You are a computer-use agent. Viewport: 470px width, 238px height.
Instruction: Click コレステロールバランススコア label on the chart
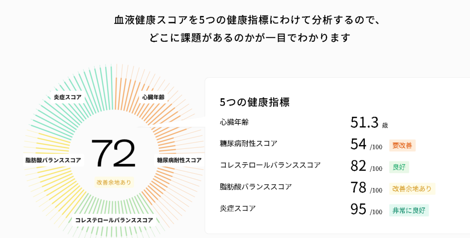(114, 220)
